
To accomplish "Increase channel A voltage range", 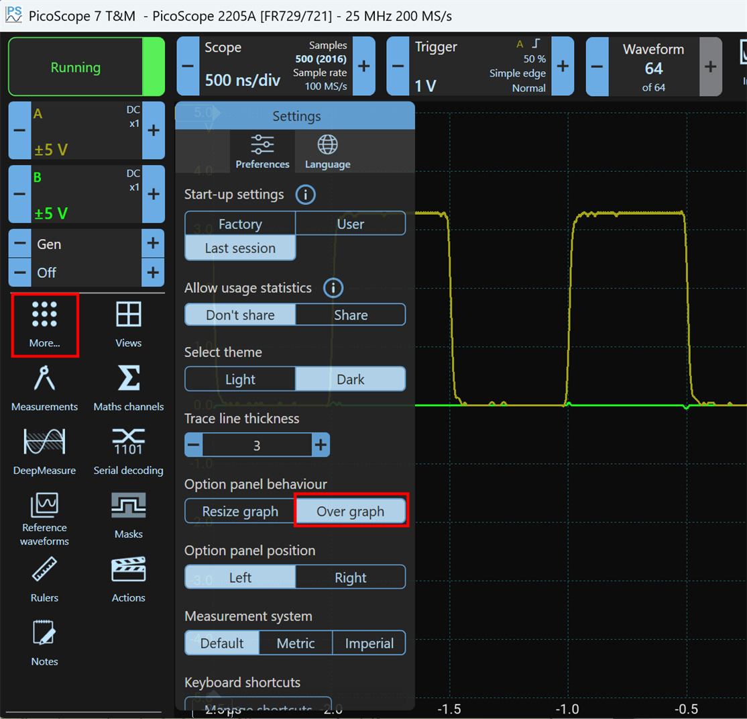I will (154, 130).
